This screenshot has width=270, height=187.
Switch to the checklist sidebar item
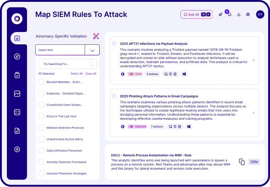pos(17,112)
